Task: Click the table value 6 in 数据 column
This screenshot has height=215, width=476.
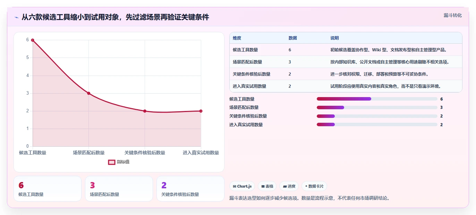Action: tap(290, 50)
